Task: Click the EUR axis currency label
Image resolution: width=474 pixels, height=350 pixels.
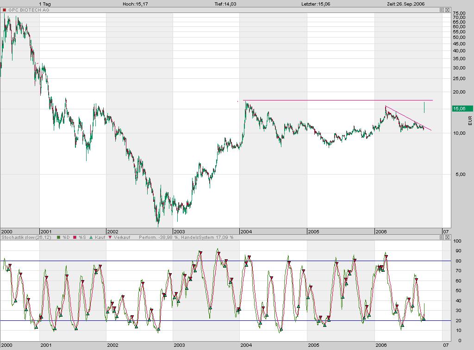Action: (x=470, y=120)
